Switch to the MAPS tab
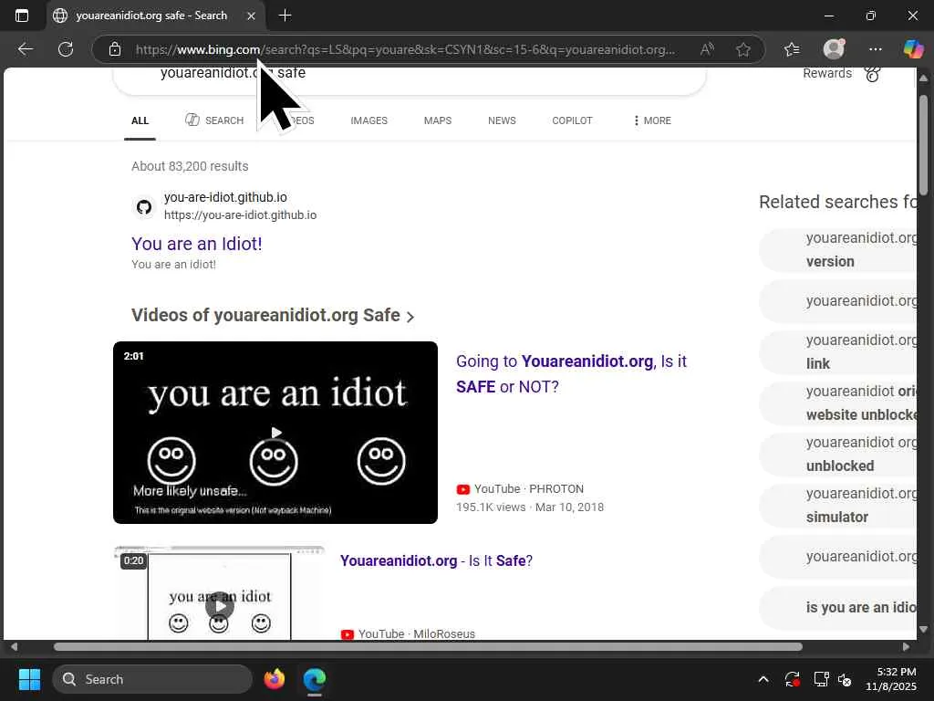 pyautogui.click(x=438, y=120)
